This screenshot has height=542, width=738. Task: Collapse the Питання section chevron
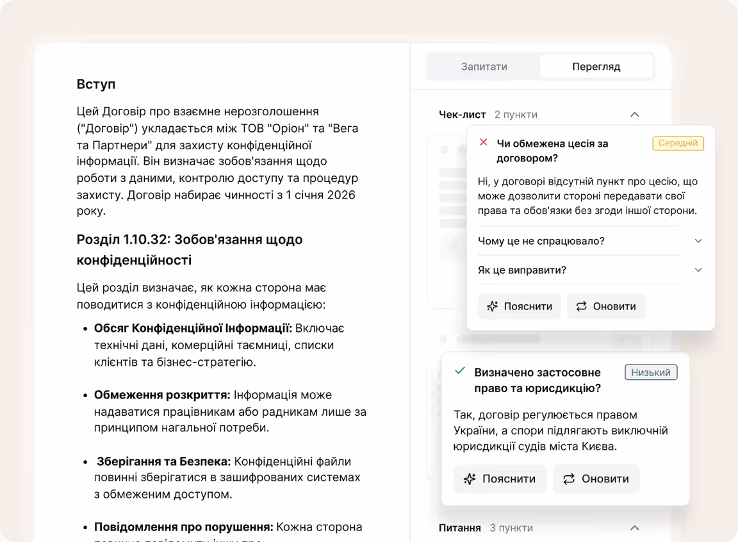634,528
